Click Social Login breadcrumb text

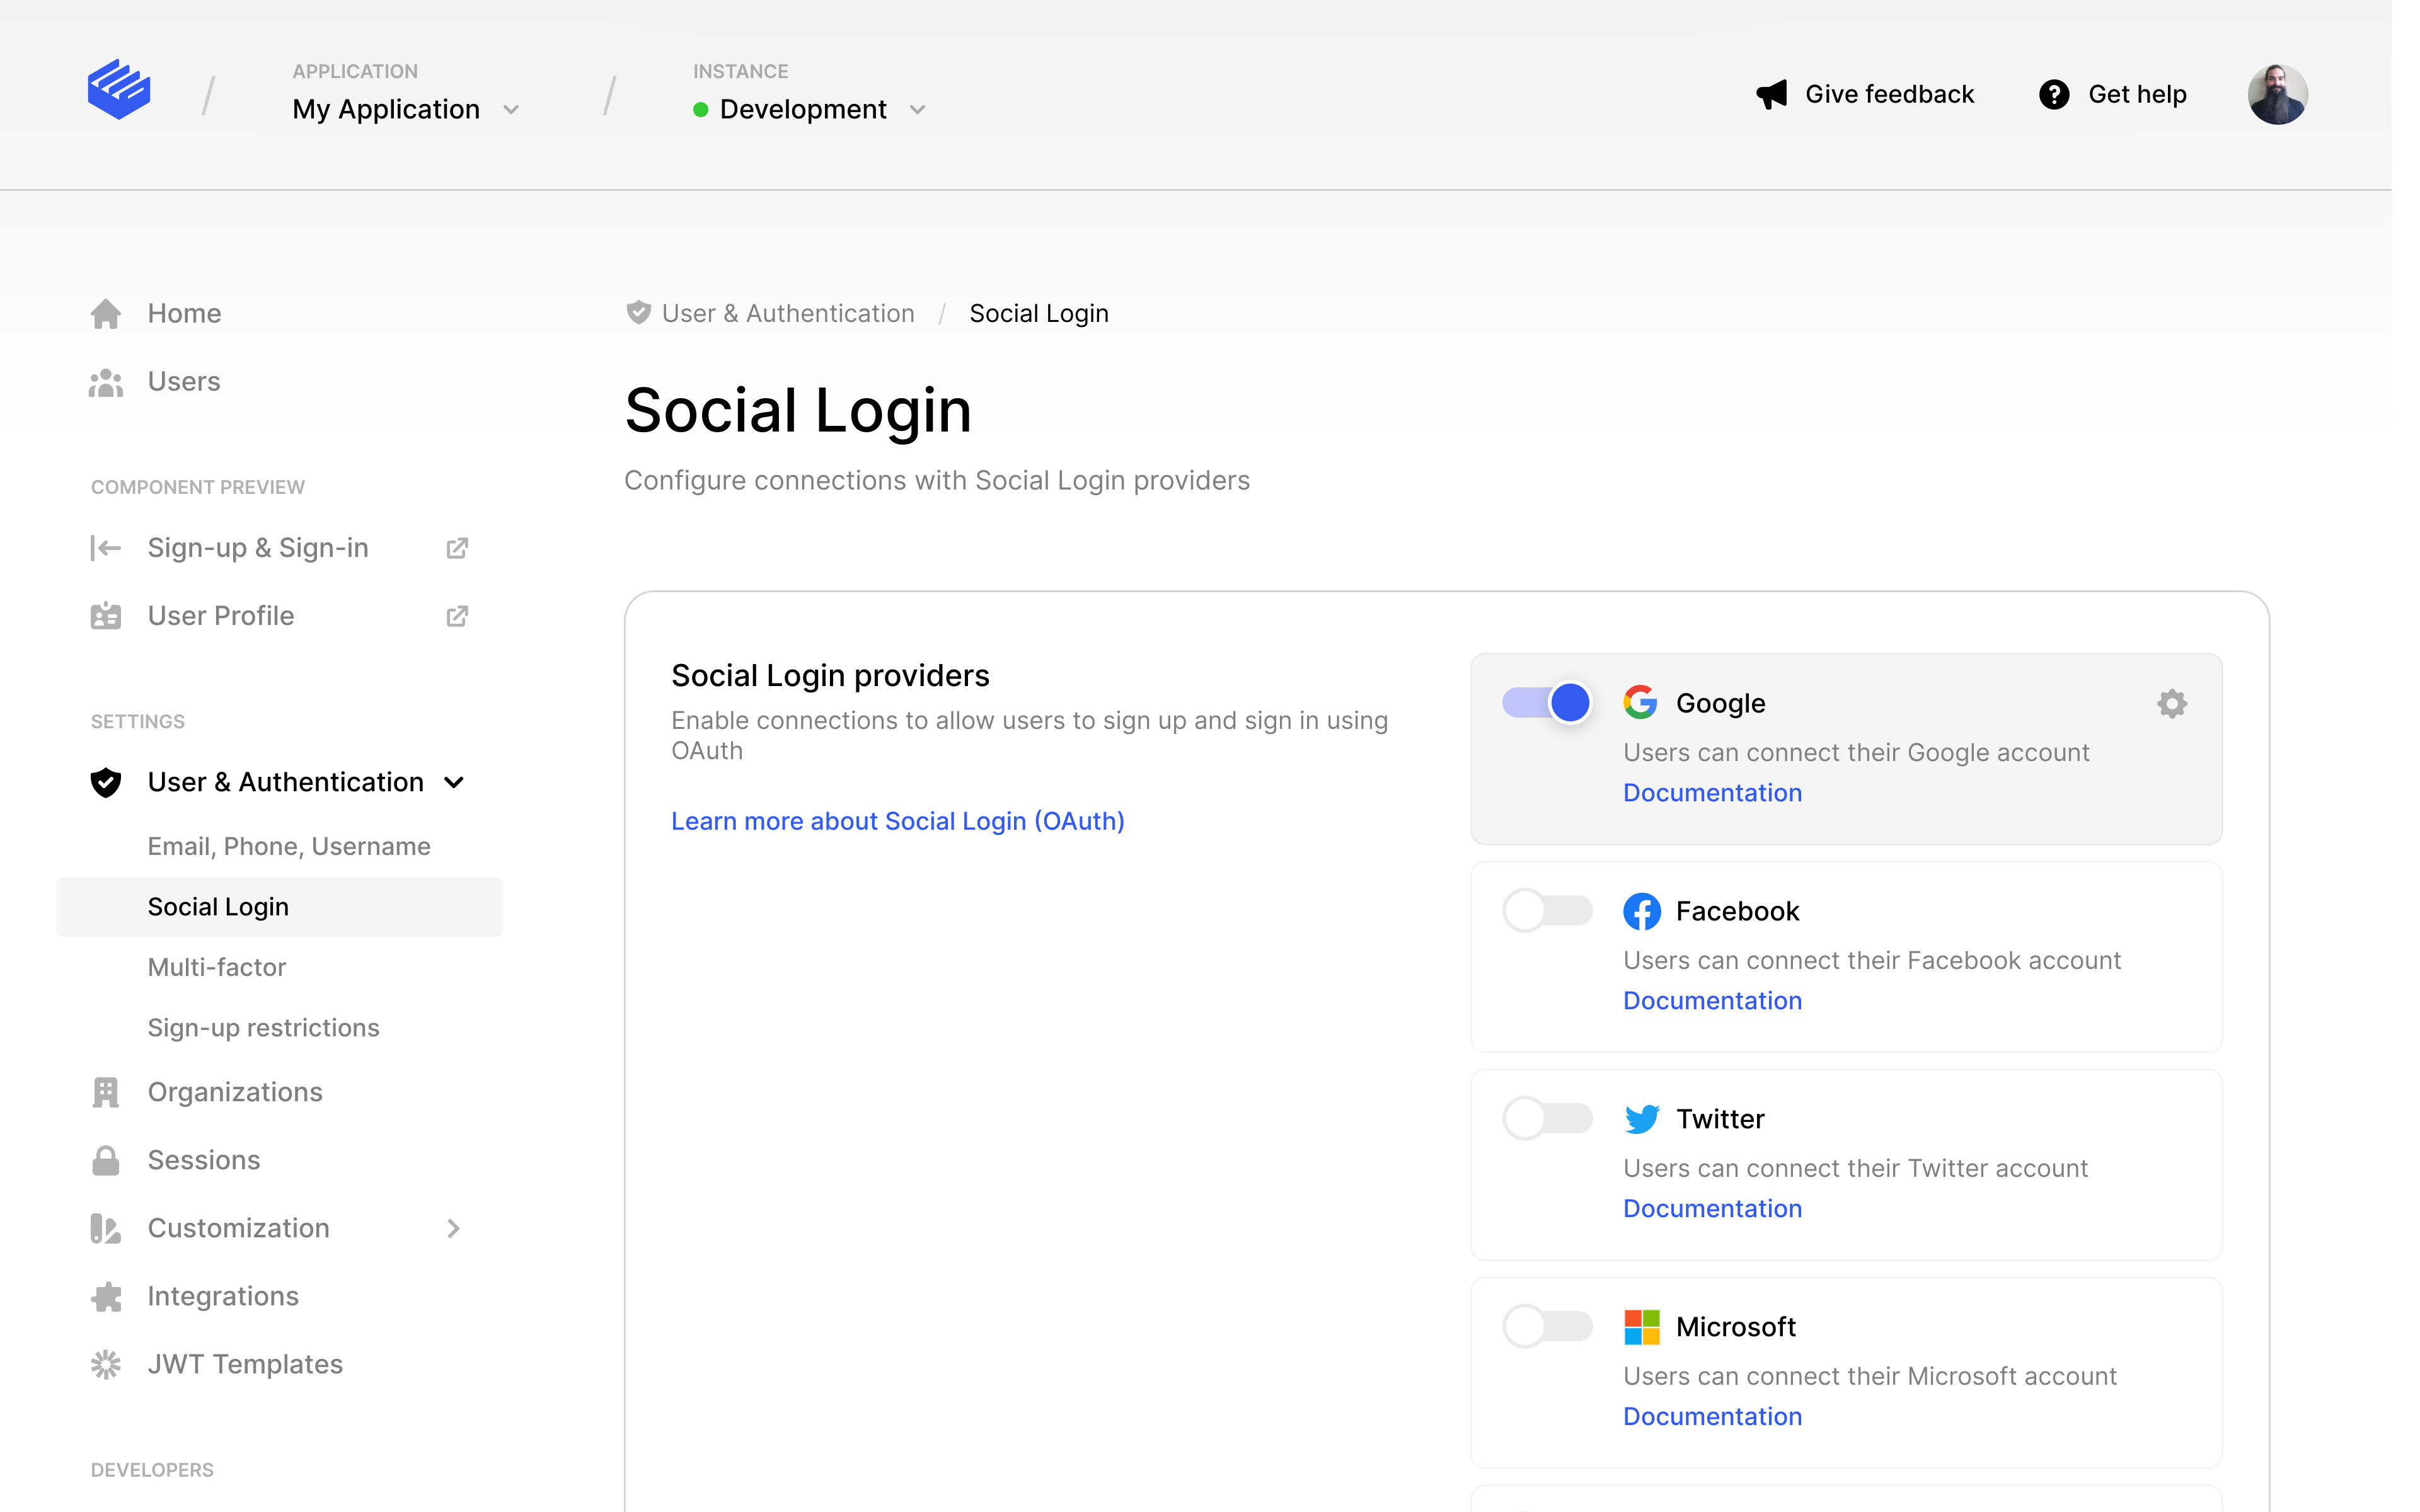click(x=1039, y=313)
